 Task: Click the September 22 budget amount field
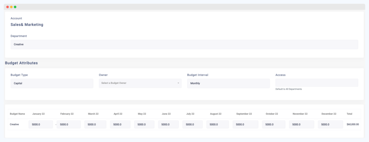[x=245, y=124]
